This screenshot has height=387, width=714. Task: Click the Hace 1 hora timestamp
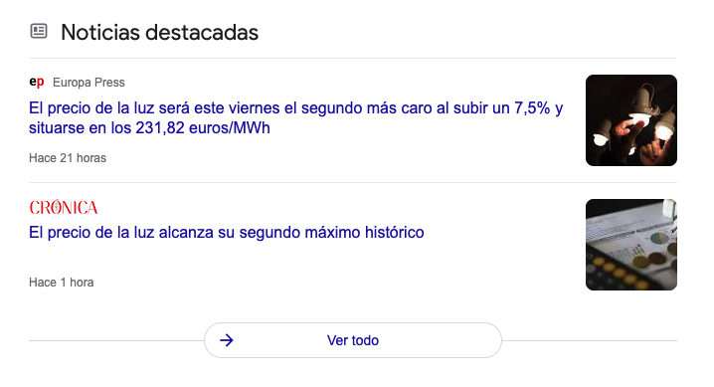pos(62,283)
